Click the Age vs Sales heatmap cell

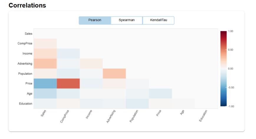click(x=45, y=94)
